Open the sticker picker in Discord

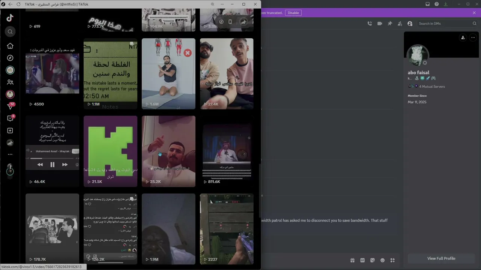372,260
